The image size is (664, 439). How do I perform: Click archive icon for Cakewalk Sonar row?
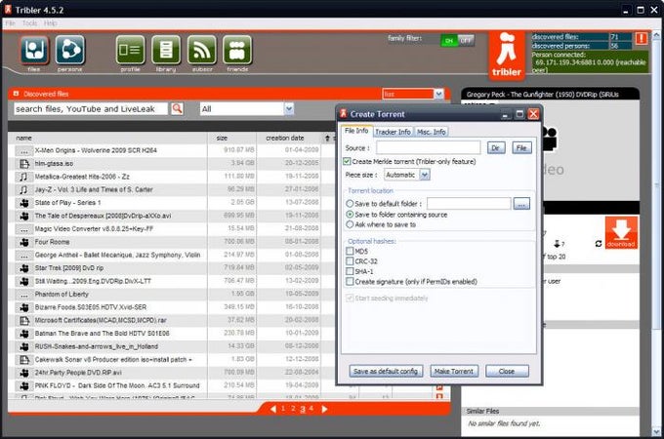pos(24,360)
